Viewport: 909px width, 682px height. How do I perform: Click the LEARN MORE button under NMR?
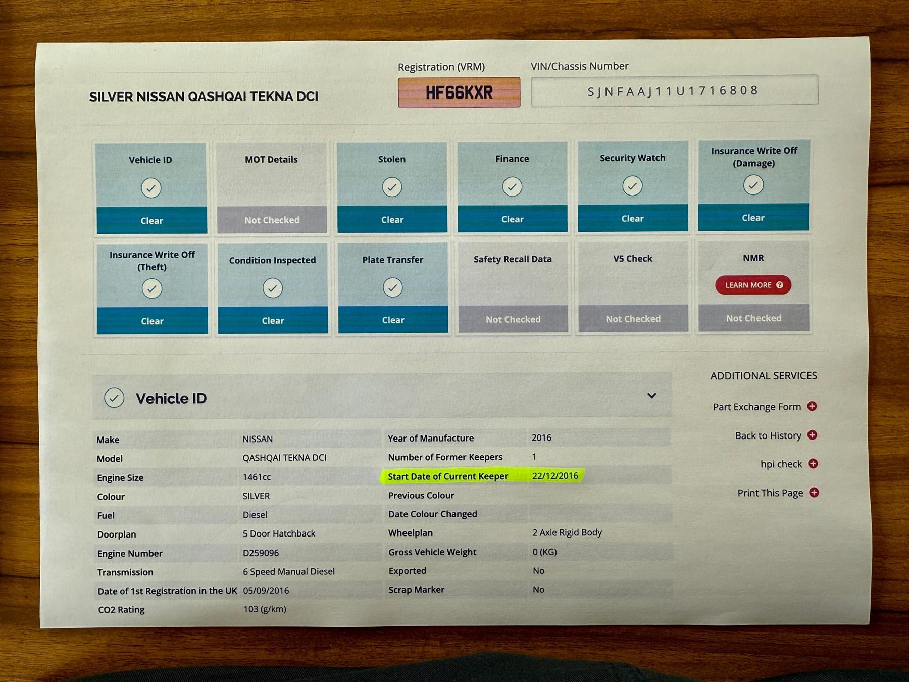coord(753,285)
